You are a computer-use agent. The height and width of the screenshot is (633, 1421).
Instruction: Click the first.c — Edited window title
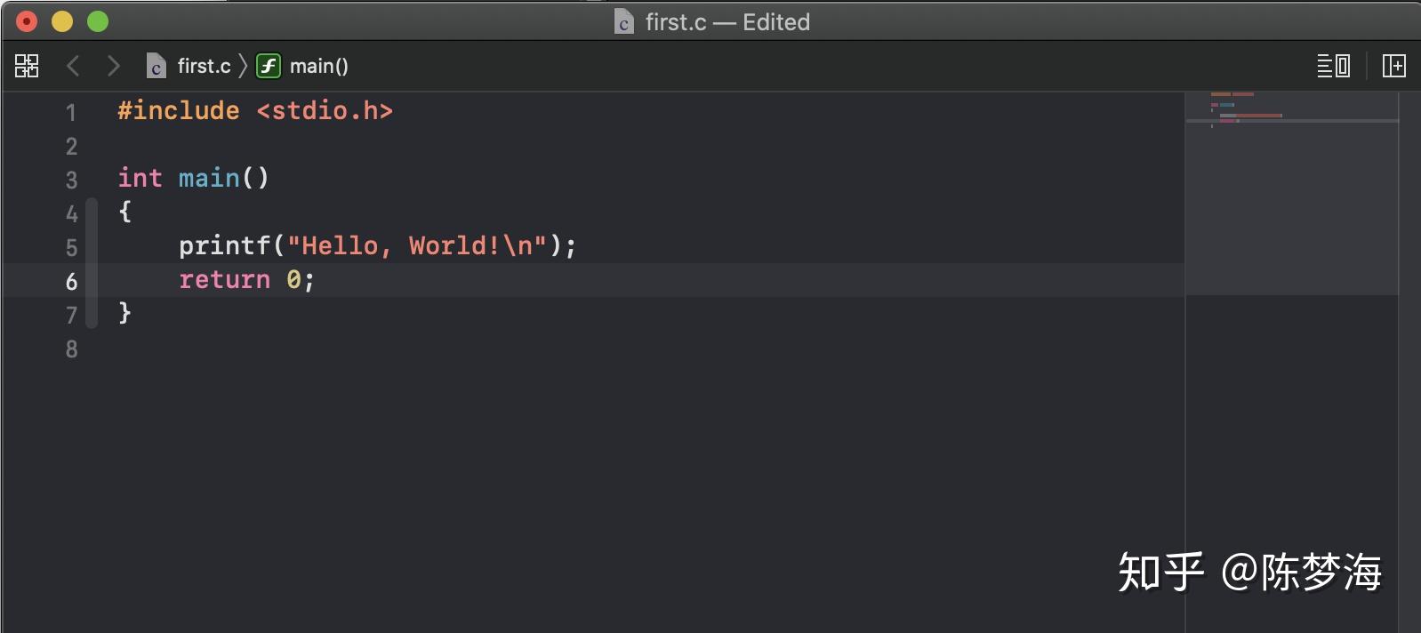tap(727, 22)
